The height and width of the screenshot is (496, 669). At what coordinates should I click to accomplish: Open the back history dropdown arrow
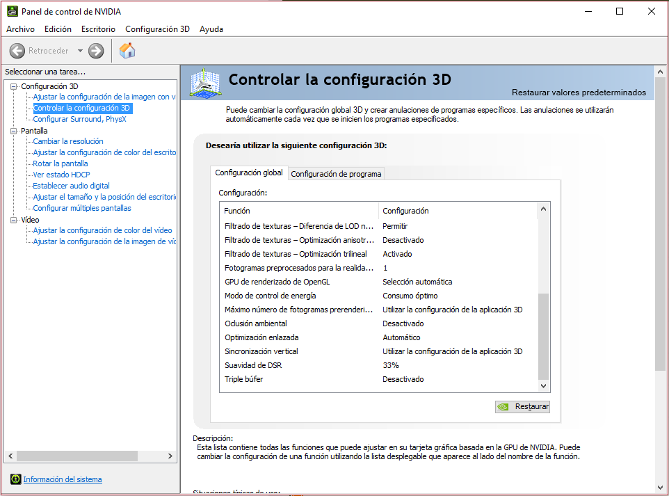click(80, 51)
